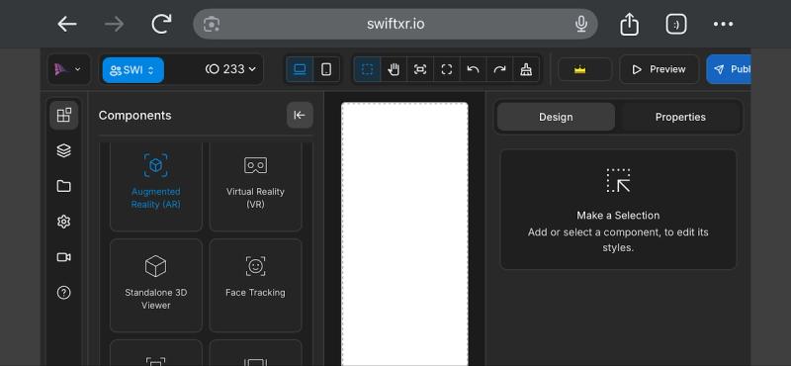Switch to desktop viewport mode
The height and width of the screenshot is (366, 791).
click(300, 69)
